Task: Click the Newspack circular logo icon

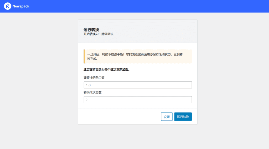Action: pos(8,6)
